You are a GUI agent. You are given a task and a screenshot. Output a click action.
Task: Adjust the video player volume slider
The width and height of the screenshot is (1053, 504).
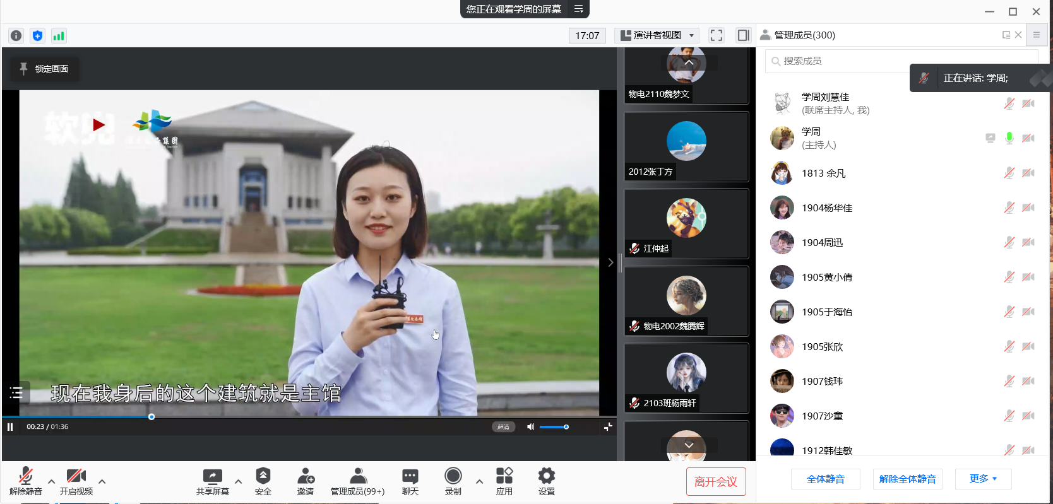554,427
